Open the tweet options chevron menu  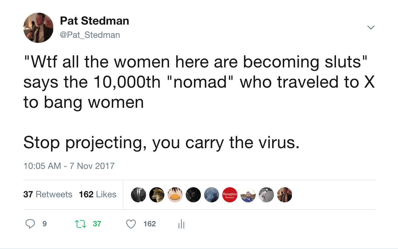tap(371, 27)
